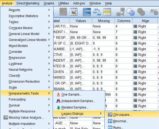Click the Values cell '{-1, IAP}...'
The image size is (159, 129).
coord(81,49)
